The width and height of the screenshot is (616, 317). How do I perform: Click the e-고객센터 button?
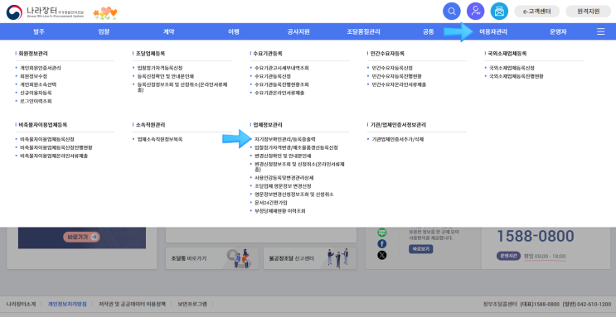click(x=536, y=12)
